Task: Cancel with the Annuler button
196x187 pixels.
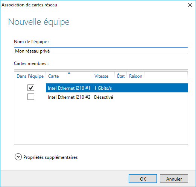Action: click(174, 179)
